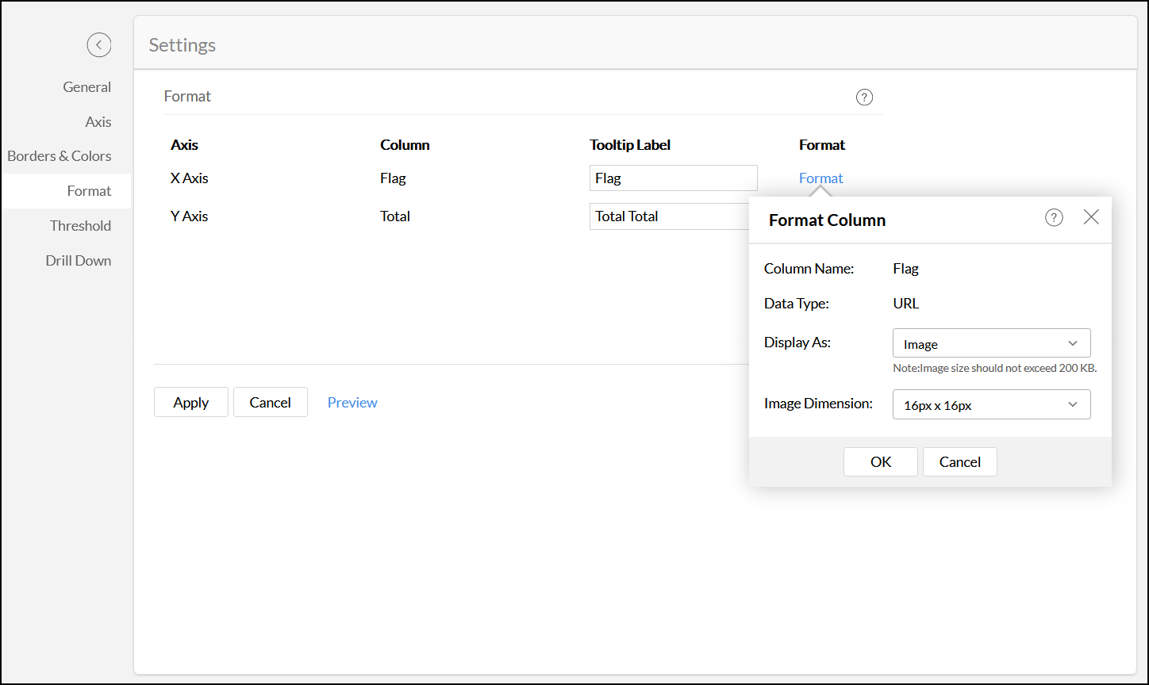Open the Borders & Colors settings
The image size is (1149, 685).
point(59,155)
